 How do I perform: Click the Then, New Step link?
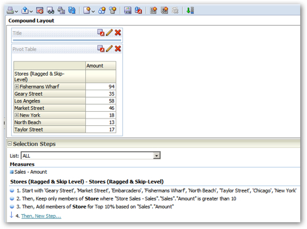(x=41, y=216)
